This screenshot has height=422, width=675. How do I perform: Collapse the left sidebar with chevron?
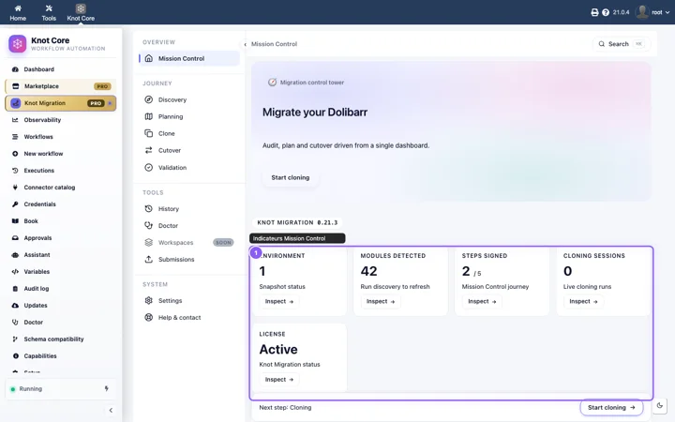click(111, 411)
